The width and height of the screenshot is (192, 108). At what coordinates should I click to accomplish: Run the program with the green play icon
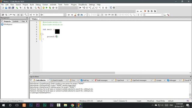[47, 8]
